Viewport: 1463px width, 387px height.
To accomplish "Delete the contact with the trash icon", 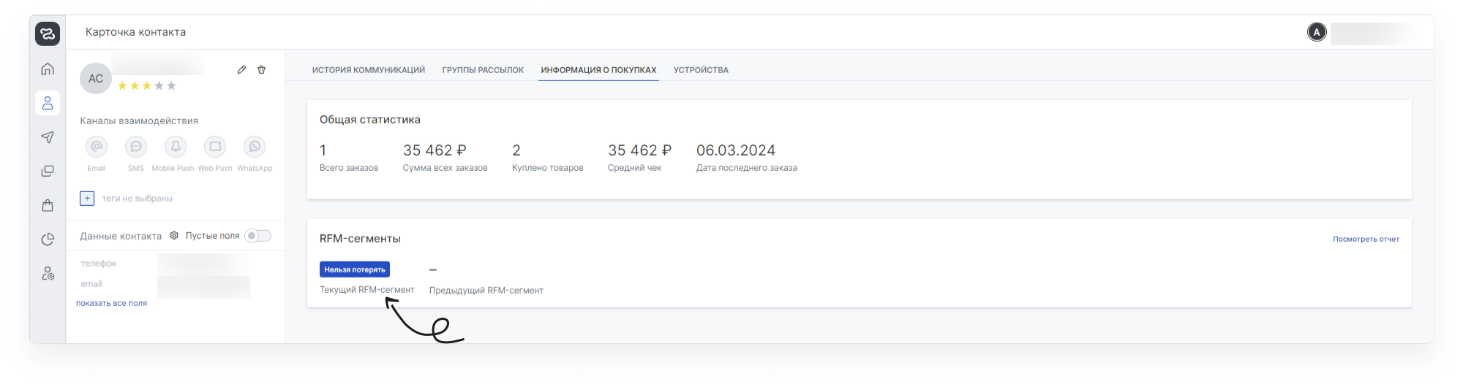I will (261, 69).
